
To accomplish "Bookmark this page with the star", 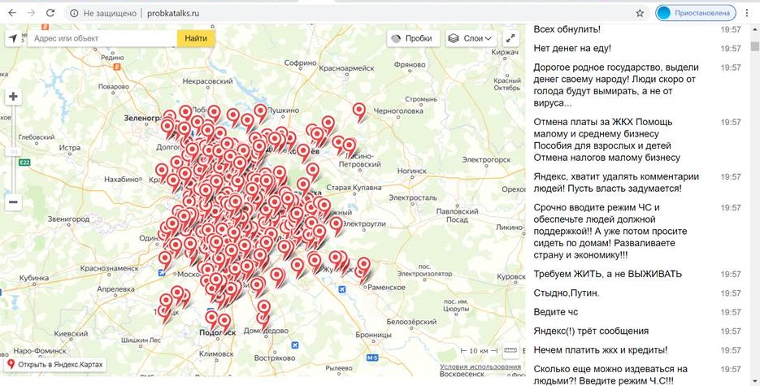I will (640, 14).
